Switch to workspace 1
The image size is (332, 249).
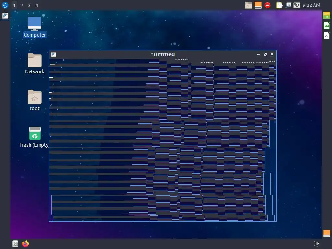click(x=14, y=6)
